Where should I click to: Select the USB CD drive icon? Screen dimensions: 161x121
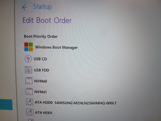(28, 59)
